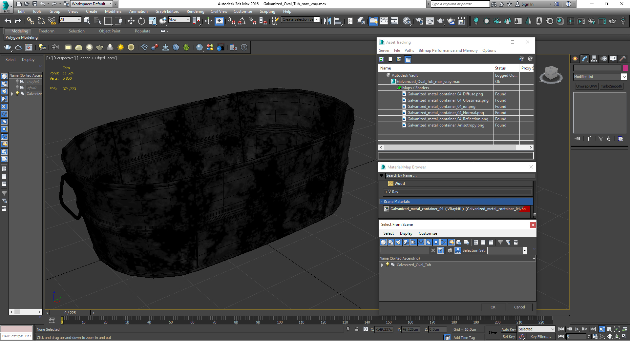Click the Redo arrow in main toolbar

18,21
